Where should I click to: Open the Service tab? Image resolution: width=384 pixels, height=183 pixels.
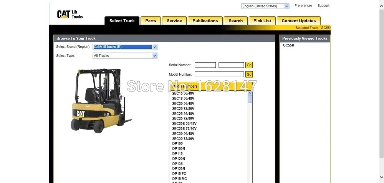[174, 21]
